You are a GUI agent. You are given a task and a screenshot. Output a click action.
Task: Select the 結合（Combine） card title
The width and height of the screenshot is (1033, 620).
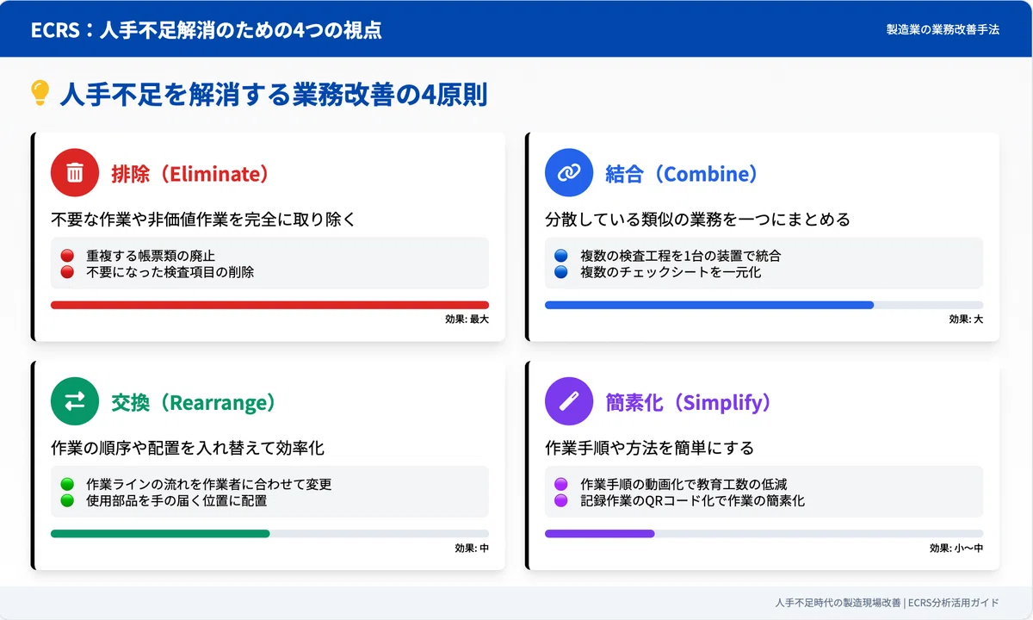point(684,174)
